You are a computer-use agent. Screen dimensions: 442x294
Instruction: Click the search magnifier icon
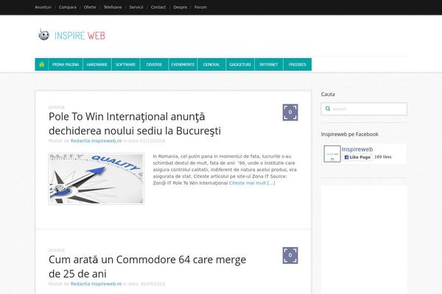click(x=328, y=109)
